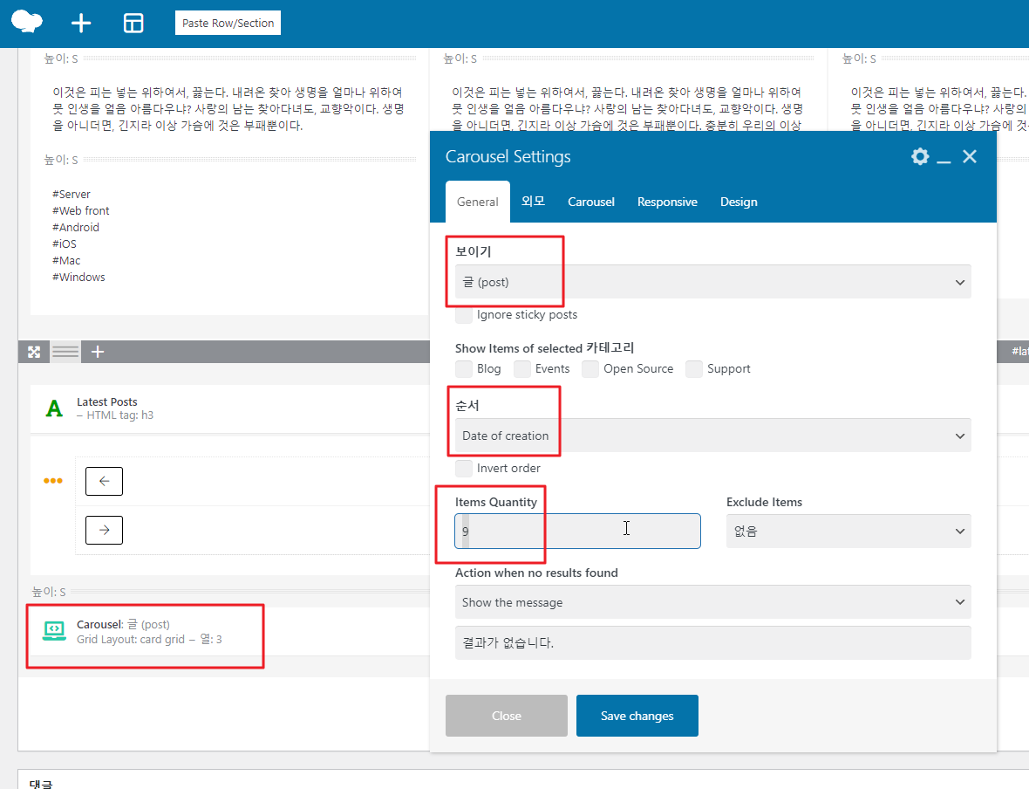Click the 결과가 없습니다. message text field

point(712,642)
